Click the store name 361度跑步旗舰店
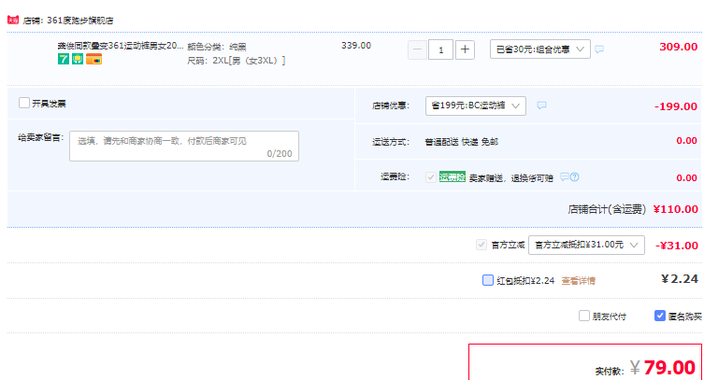The image size is (704, 380). 79,21
